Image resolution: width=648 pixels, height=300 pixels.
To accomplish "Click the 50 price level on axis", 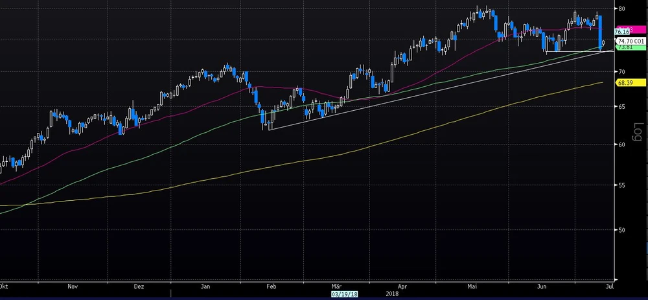I will coord(621,230).
